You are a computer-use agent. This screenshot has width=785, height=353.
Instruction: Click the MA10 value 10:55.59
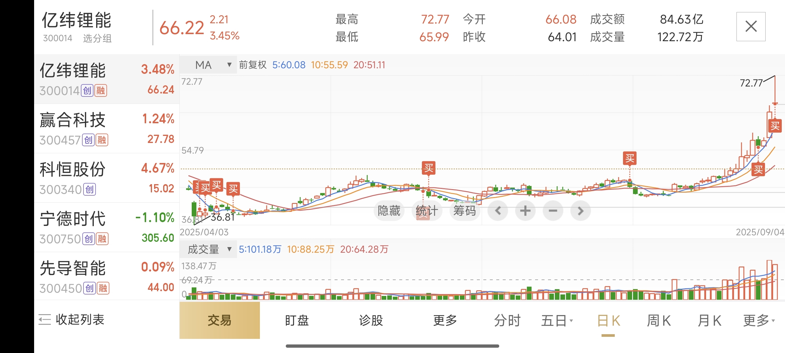click(x=329, y=65)
